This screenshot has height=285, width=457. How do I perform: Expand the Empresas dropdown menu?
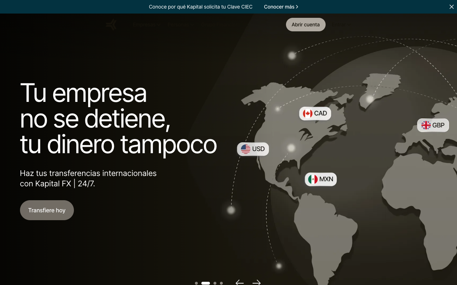click(146, 25)
